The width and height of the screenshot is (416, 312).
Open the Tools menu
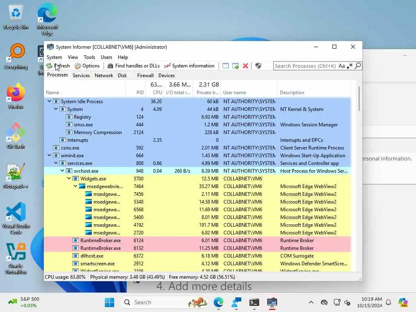click(89, 57)
